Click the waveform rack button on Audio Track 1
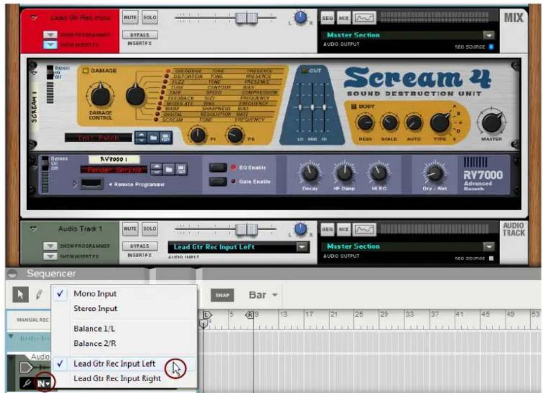Image resolution: width=543 pixels, height=393 pixels. (364, 229)
